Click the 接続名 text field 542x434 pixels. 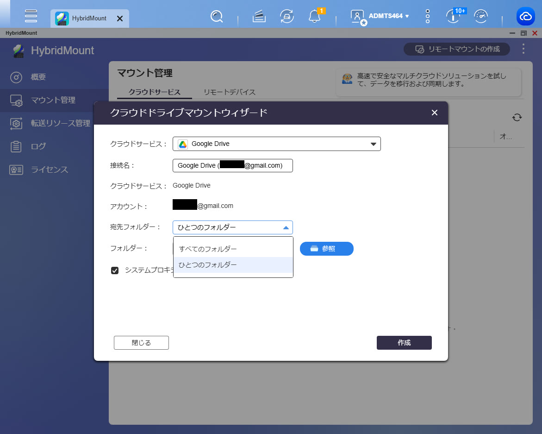point(232,165)
